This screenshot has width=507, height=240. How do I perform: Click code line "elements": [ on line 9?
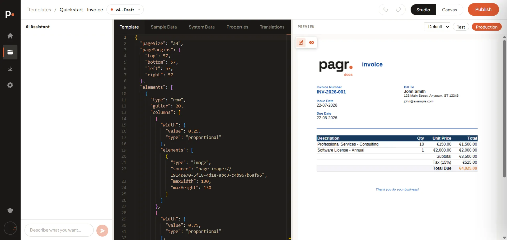[157, 87]
